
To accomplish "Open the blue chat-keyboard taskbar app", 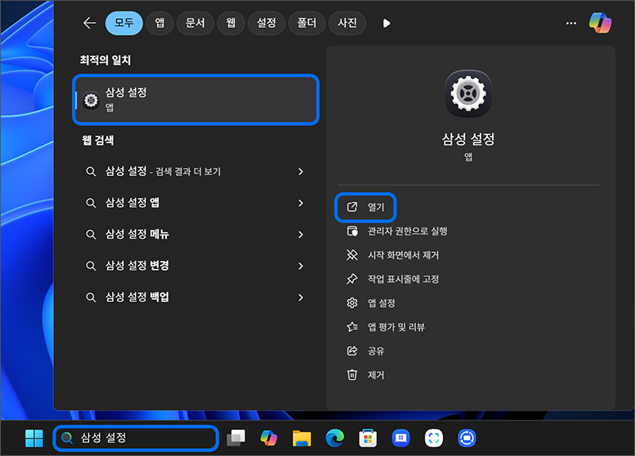I will tap(401, 439).
